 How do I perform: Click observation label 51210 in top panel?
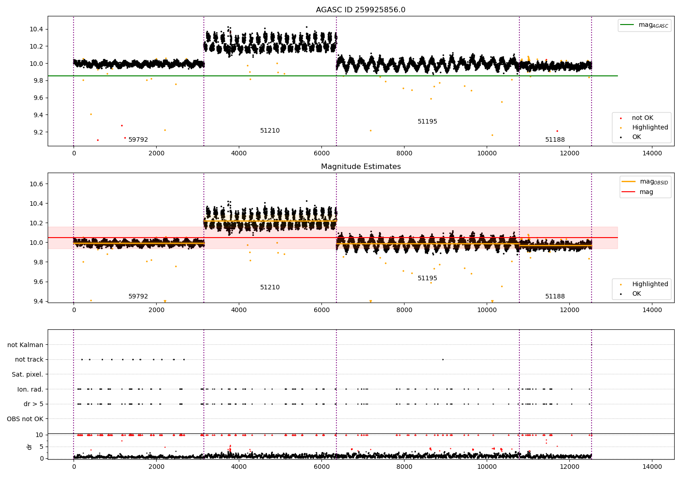point(270,131)
